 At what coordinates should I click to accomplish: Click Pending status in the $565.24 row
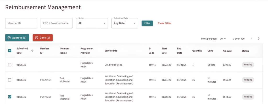(x=248, y=80)
